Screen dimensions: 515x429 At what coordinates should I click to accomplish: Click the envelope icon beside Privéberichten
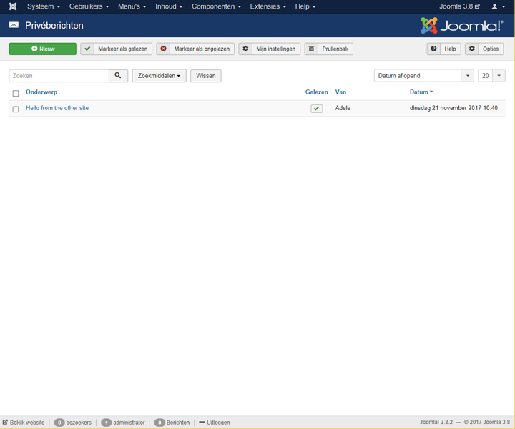click(x=14, y=25)
